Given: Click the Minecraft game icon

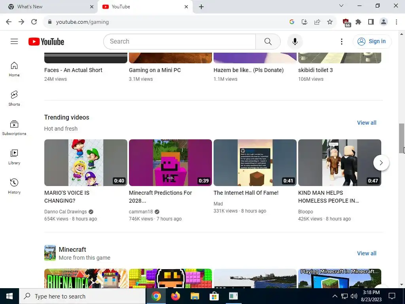Looking at the screenshot, I should [50, 253].
